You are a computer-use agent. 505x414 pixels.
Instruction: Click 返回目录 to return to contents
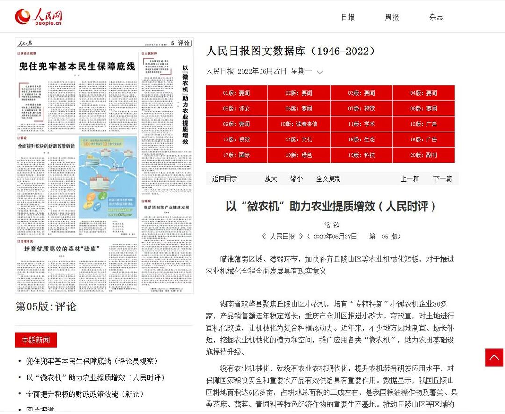224,178
